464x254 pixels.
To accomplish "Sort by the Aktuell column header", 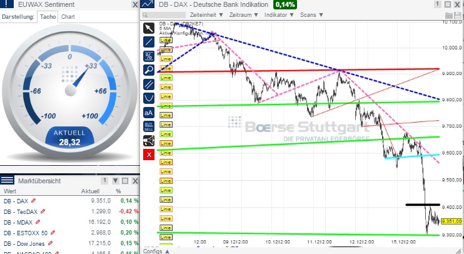I will 90,191.
